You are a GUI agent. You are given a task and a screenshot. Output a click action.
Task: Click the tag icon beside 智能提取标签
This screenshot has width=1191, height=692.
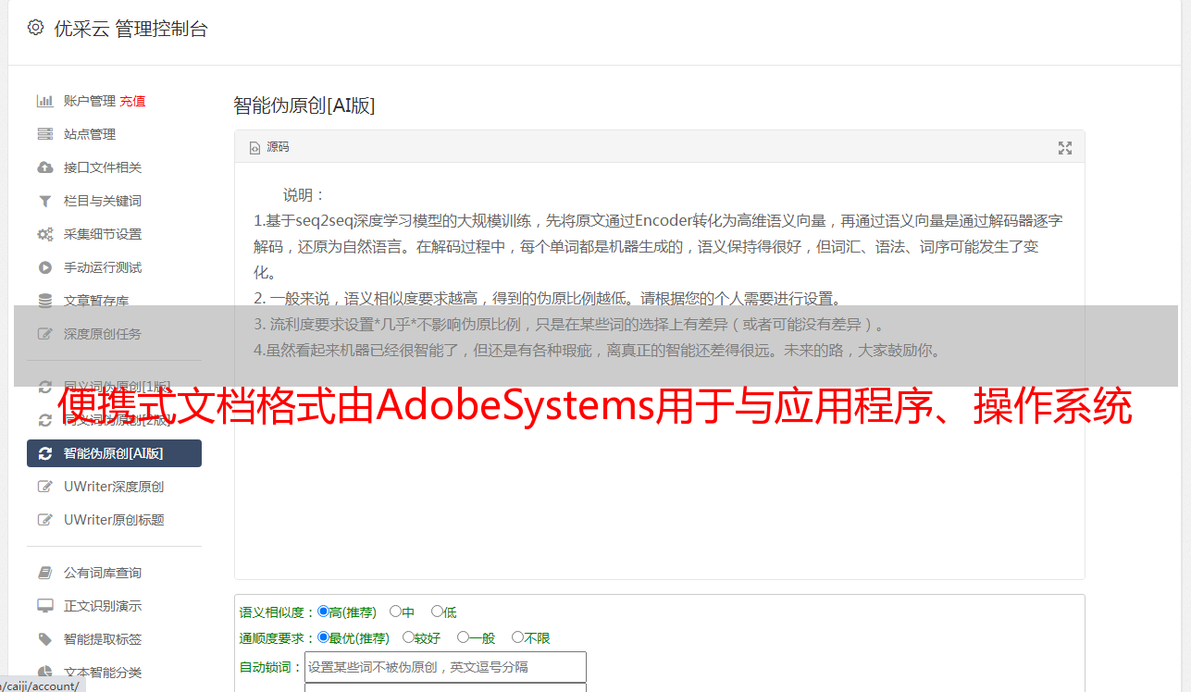pos(44,639)
